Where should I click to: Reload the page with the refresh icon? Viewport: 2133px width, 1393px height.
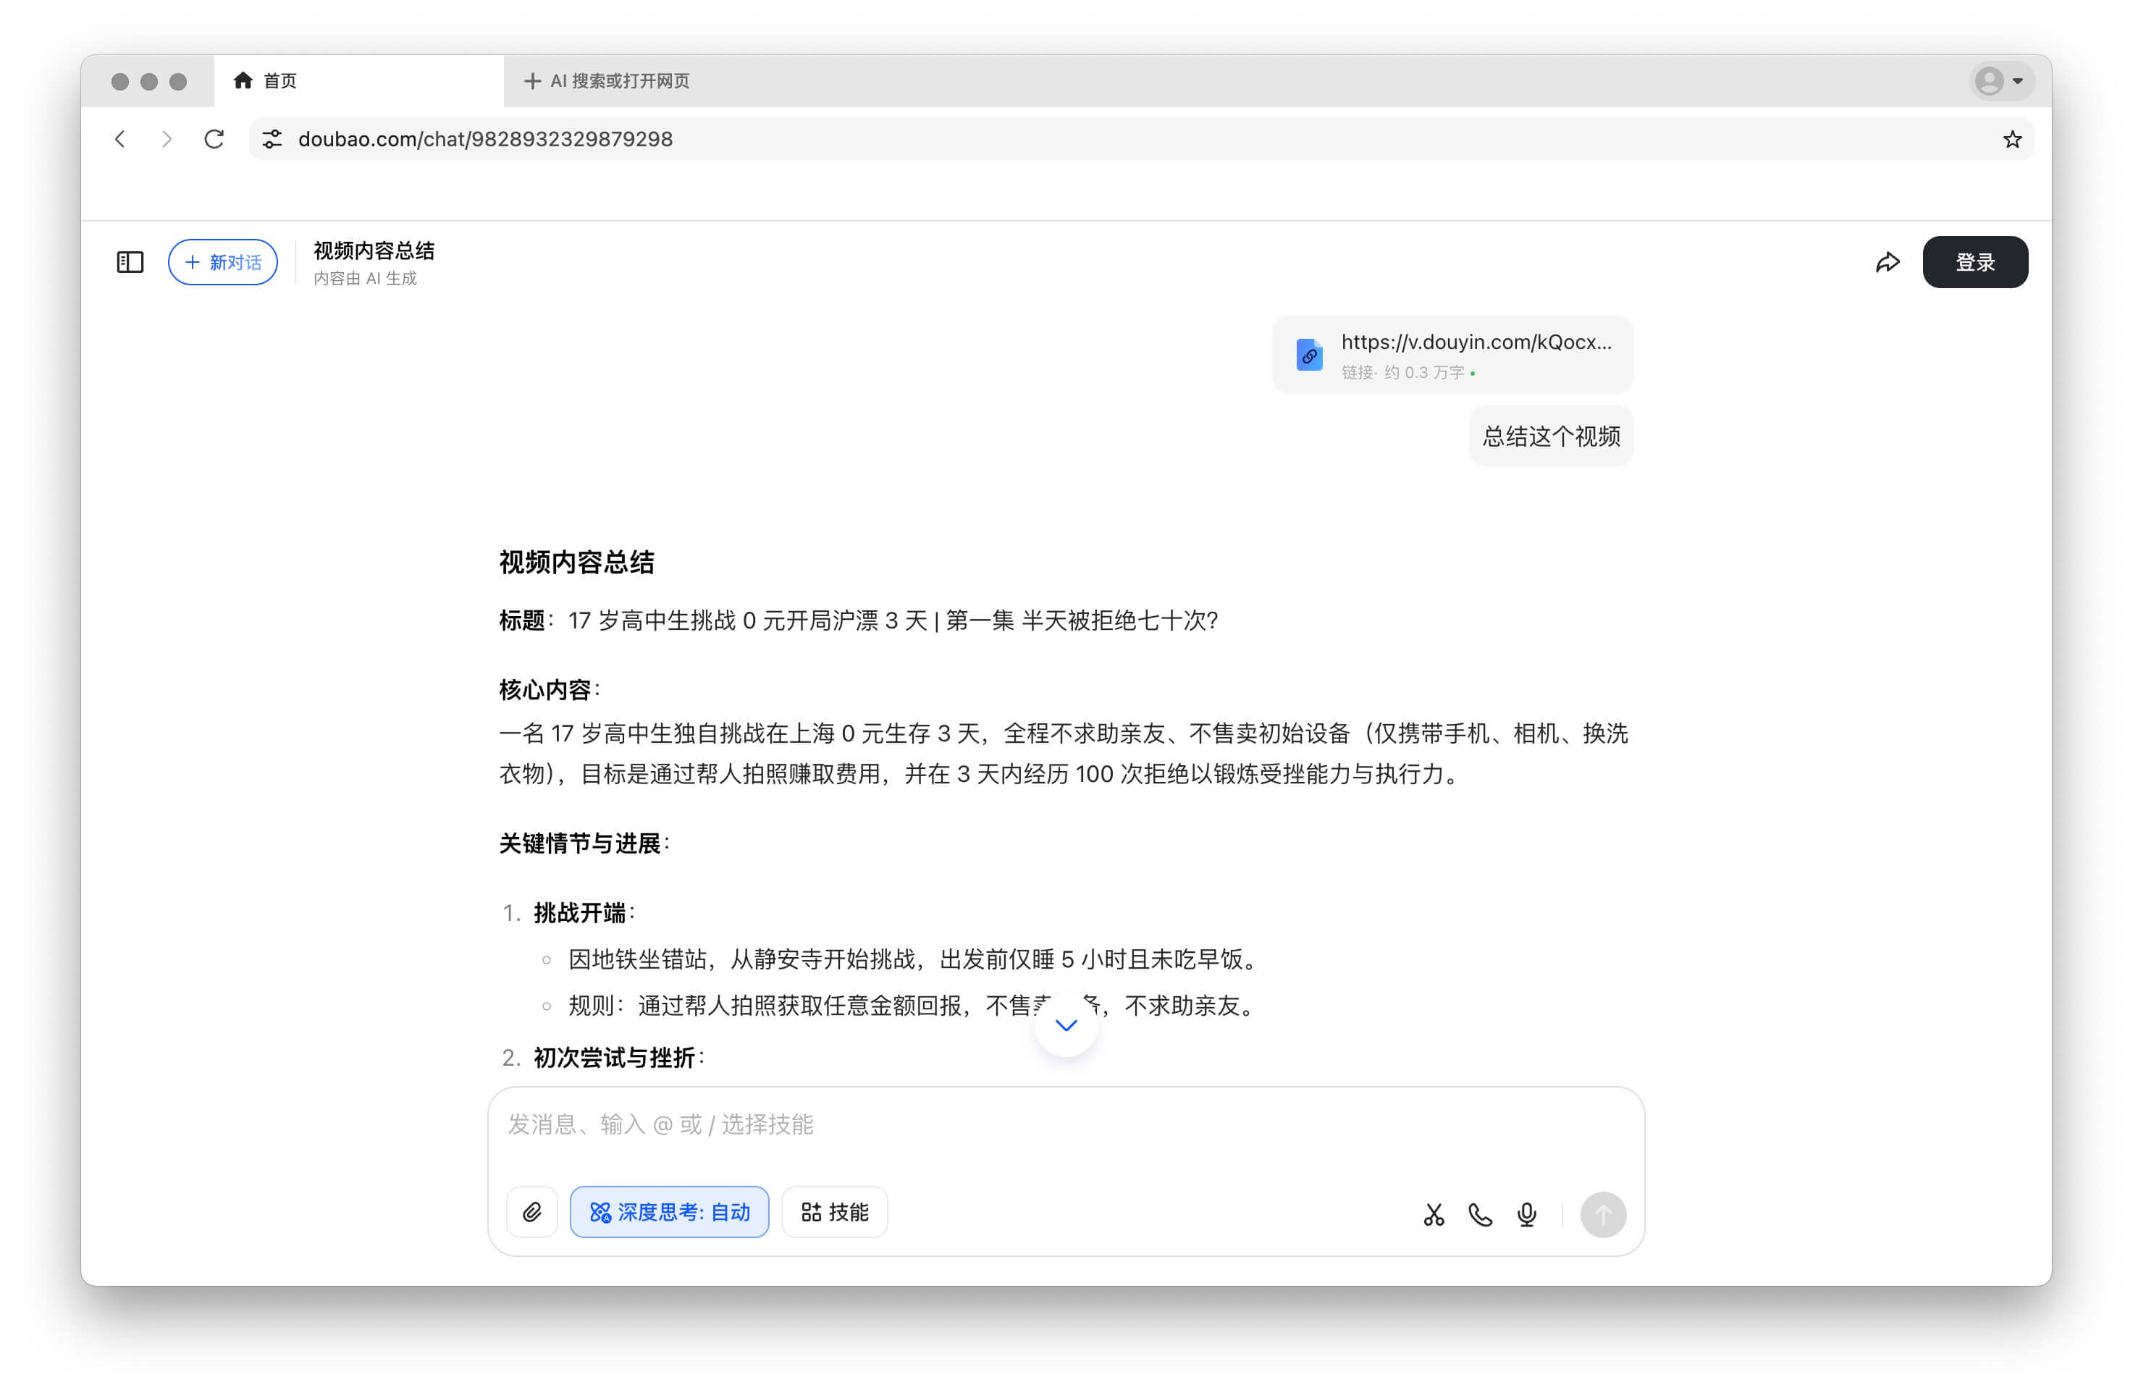[x=214, y=139]
